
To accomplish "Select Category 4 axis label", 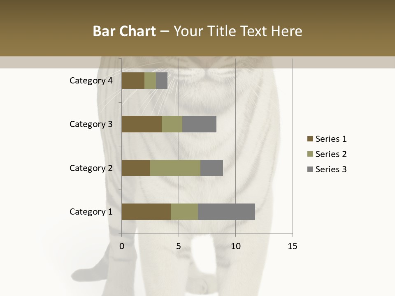I will click(x=91, y=81).
